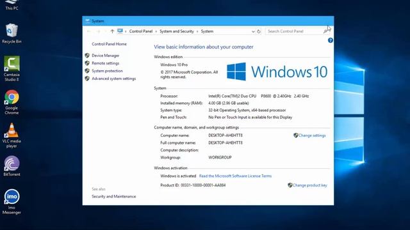The width and height of the screenshot is (410, 230).
Task: Click the Computer name value DESKTOP-AHEHTT8
Action: (225, 135)
